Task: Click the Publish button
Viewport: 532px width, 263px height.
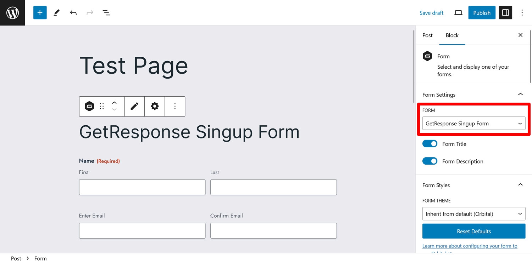Action: (482, 13)
